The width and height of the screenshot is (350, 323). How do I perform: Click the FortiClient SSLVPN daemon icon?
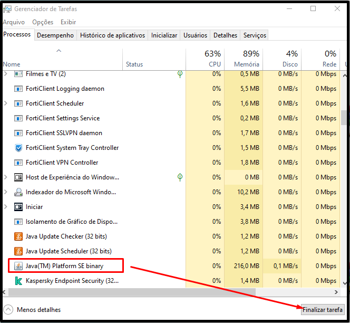pos(18,133)
